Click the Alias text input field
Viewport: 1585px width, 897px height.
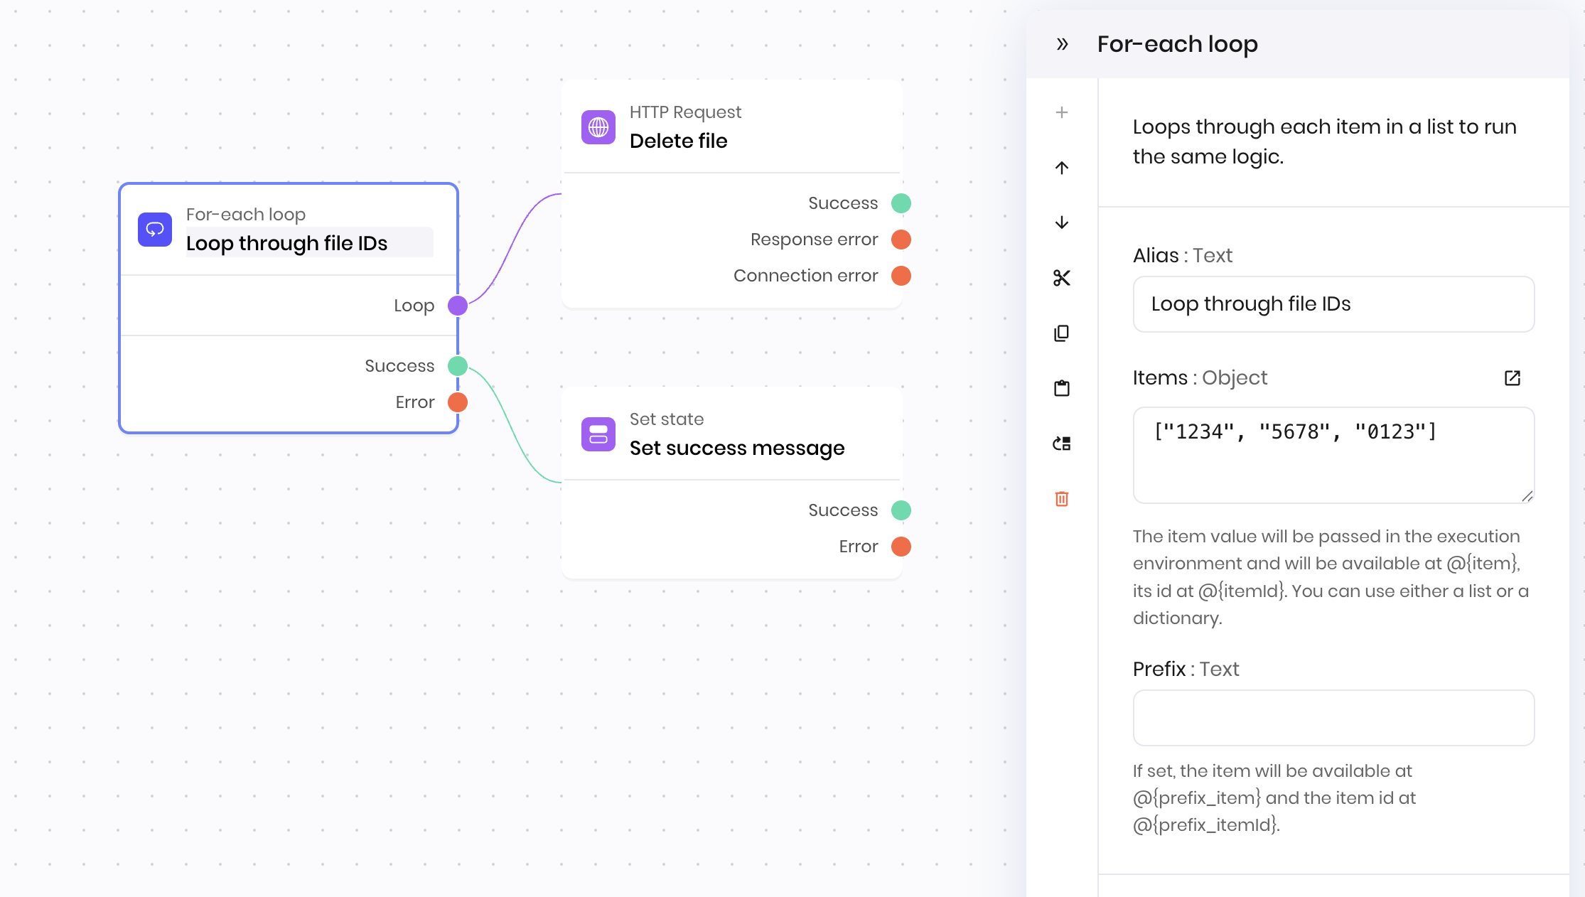click(1333, 304)
